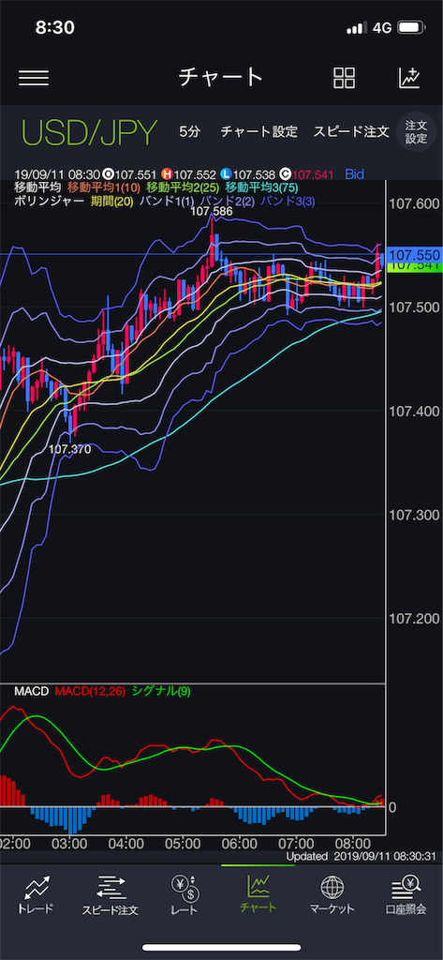443x960 pixels.
Task: Tap the シグナル(9) legend label
Action: [x=160, y=691]
